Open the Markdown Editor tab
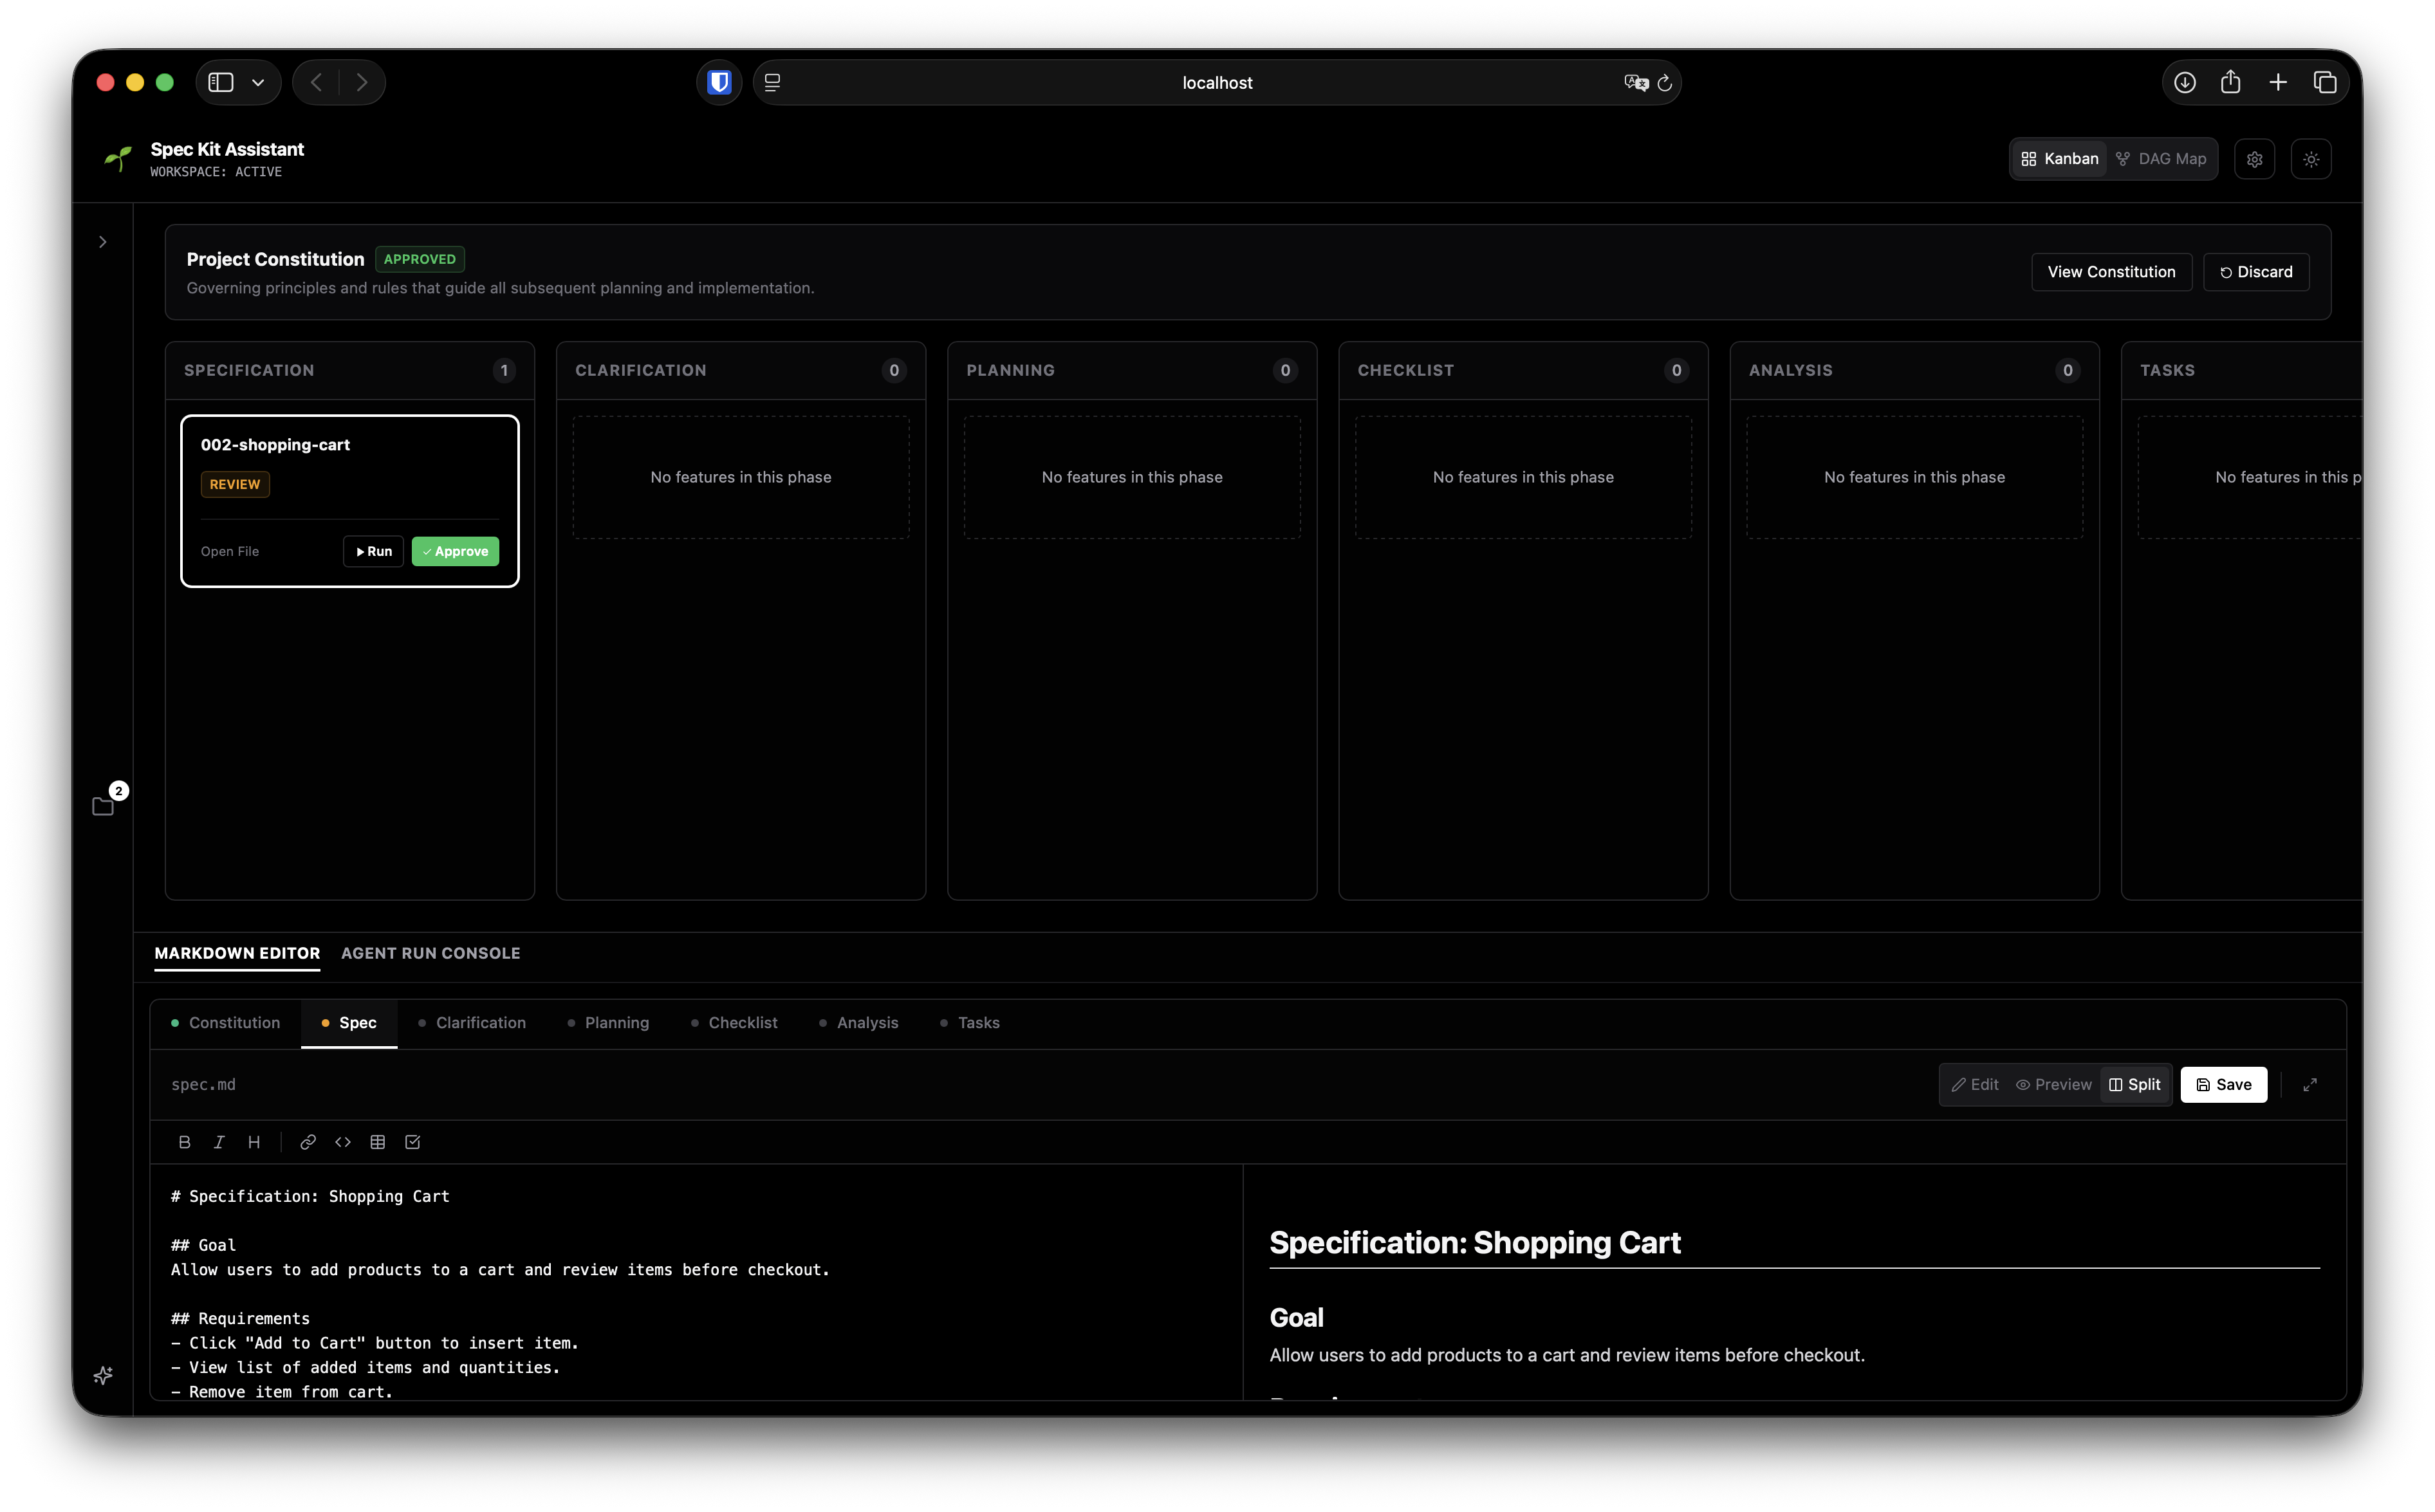2435x1512 pixels. click(x=237, y=953)
